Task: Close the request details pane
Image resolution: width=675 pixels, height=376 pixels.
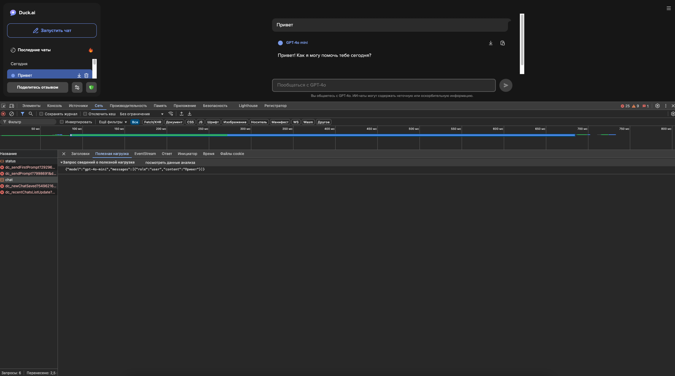Action: coord(64,154)
